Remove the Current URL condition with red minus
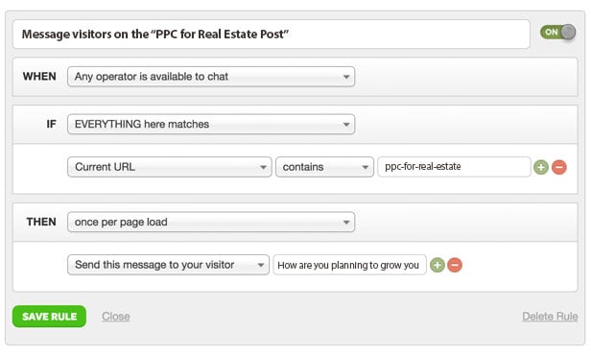Viewport: 591px width, 355px height. click(559, 167)
